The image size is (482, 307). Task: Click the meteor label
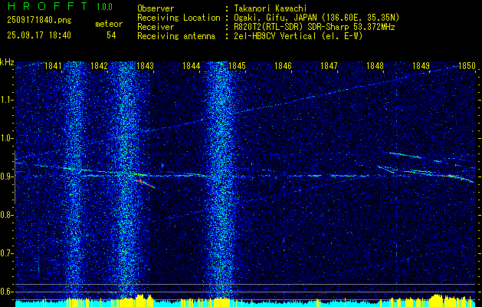coord(109,24)
